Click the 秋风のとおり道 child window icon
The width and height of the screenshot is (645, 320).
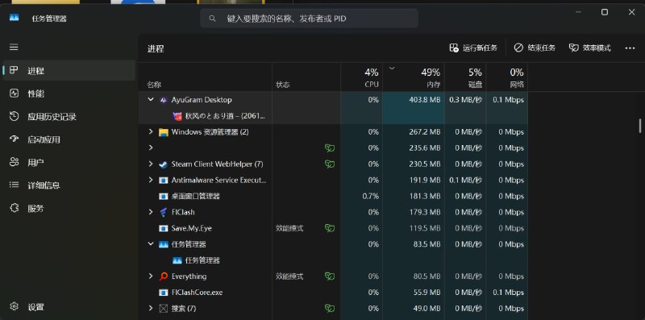177,116
